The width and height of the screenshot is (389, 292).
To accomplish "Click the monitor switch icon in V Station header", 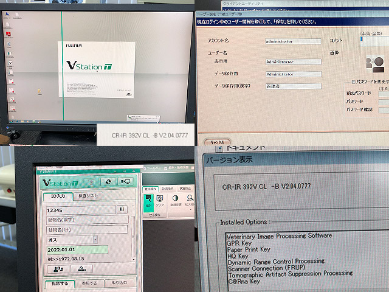I will pos(126,182).
